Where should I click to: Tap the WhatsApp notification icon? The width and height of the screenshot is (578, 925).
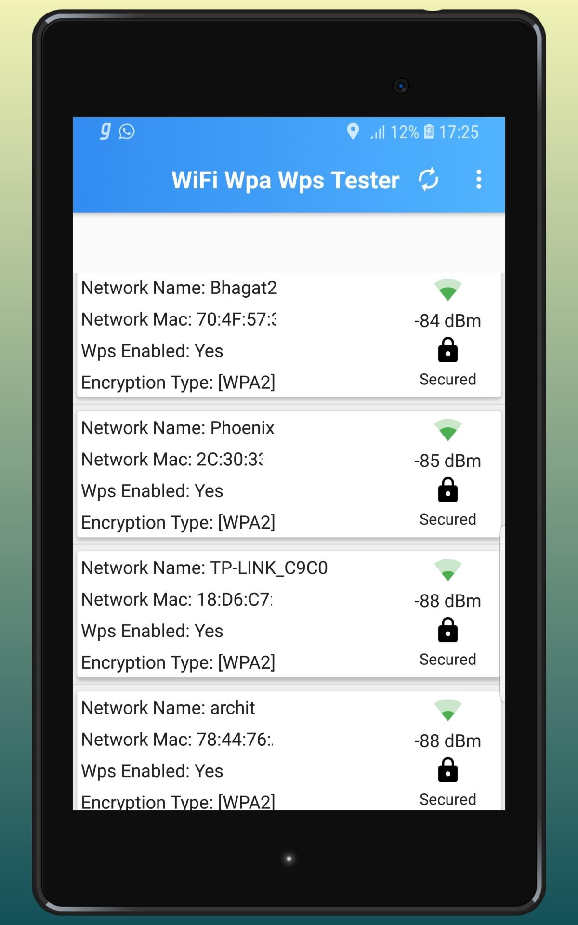(x=127, y=132)
